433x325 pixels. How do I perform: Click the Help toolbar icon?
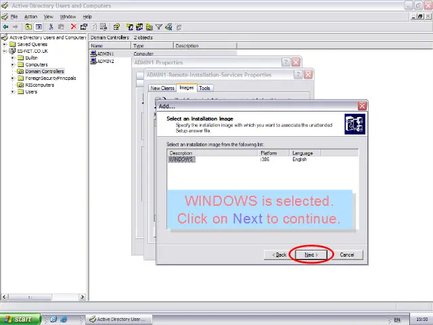tap(116, 27)
